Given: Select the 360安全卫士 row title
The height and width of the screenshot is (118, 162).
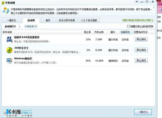Looking at the screenshot, I should click(21, 48).
